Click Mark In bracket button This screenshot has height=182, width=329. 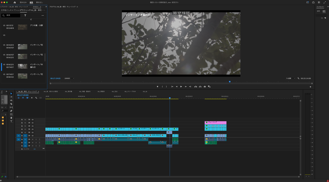point(162,87)
